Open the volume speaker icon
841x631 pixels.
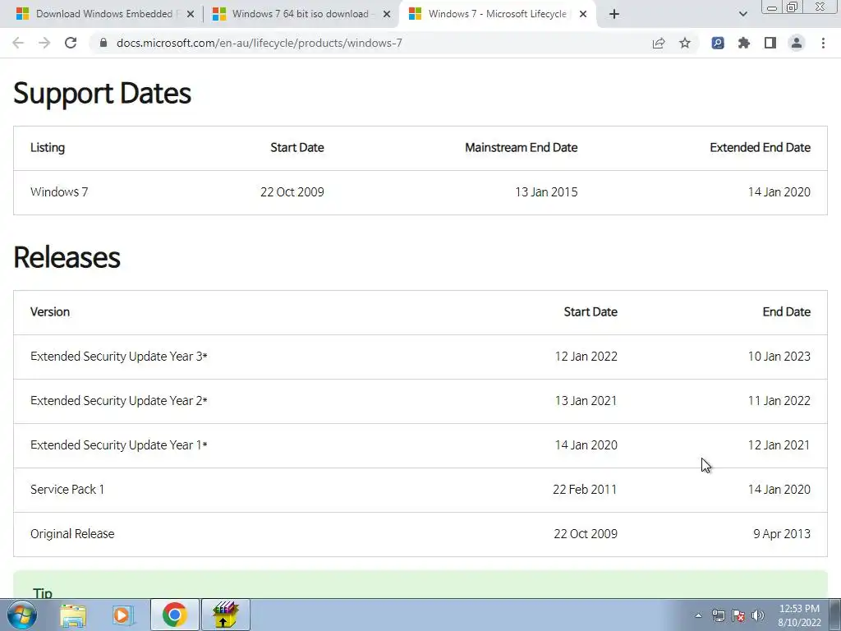(x=758, y=615)
